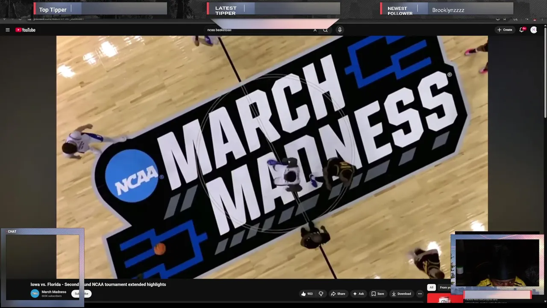Subscribe to March Madness channel
Viewport: 547px width, 308px height.
(x=81, y=294)
